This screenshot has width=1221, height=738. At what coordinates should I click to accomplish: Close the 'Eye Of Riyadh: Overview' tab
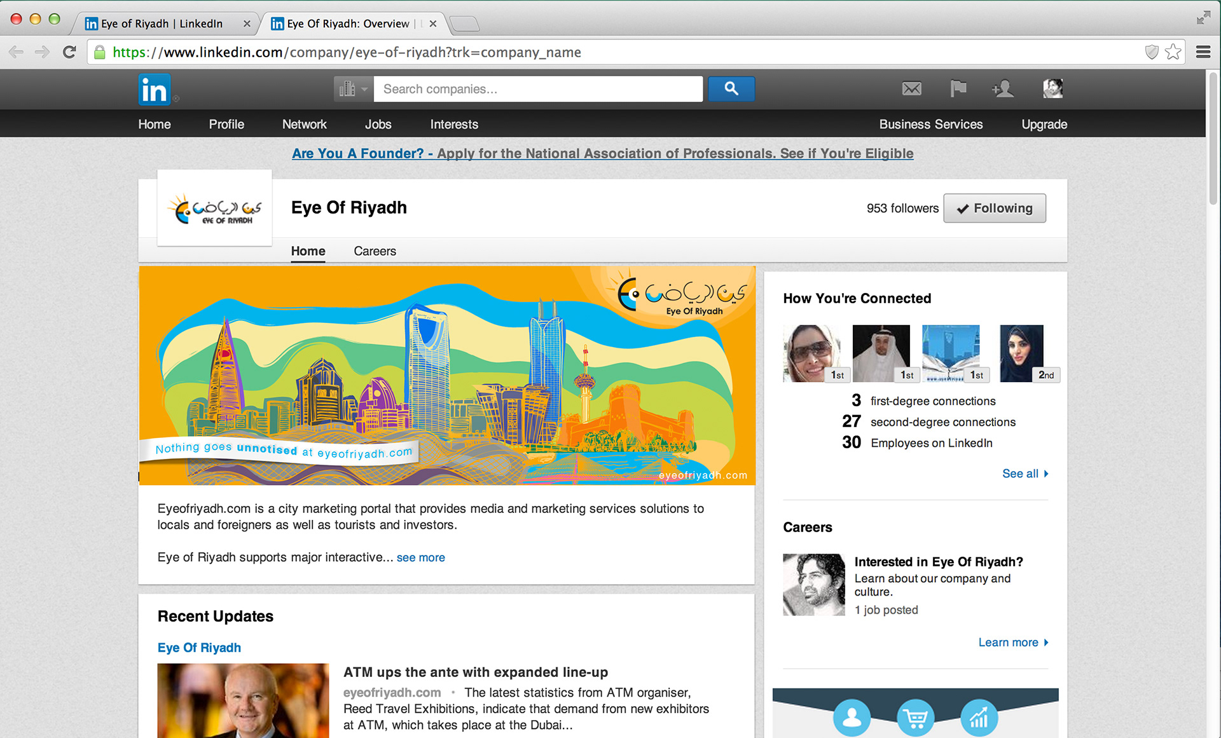(433, 24)
